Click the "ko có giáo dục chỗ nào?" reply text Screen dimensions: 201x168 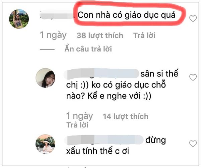click(x=116, y=91)
